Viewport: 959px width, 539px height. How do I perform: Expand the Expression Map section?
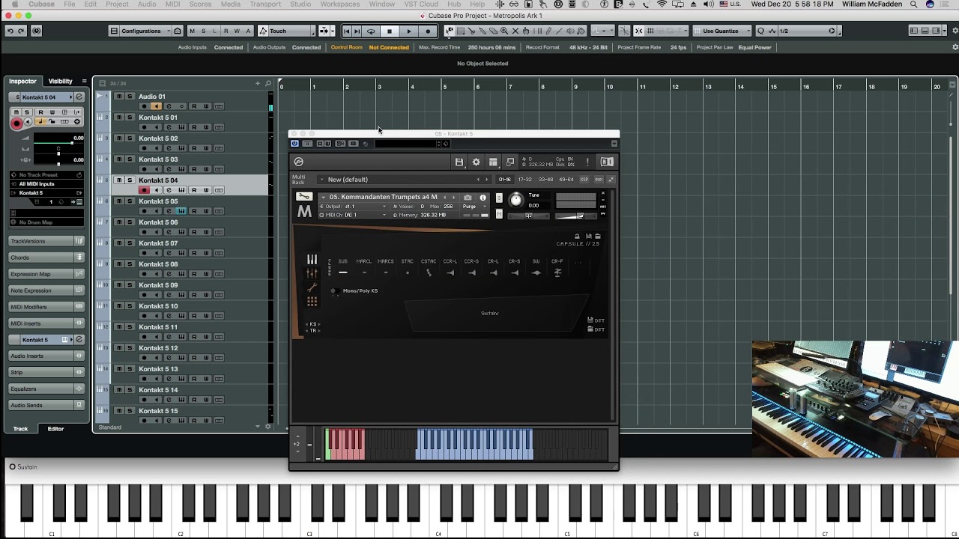coord(46,274)
